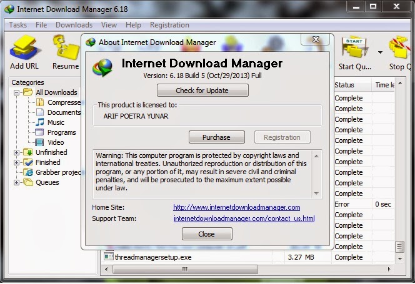Open the Downloads menu
Screen dimensions: 415x284
pos(74,25)
